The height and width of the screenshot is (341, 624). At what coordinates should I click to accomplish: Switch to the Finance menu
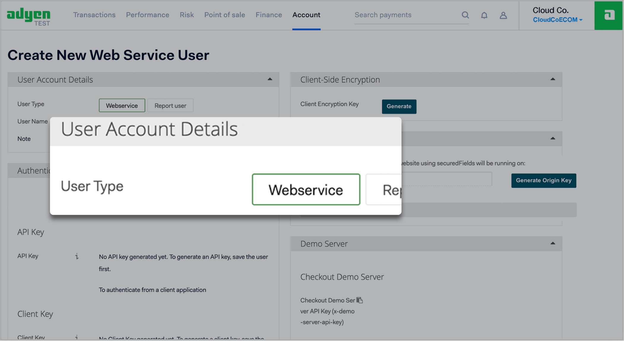pos(269,15)
